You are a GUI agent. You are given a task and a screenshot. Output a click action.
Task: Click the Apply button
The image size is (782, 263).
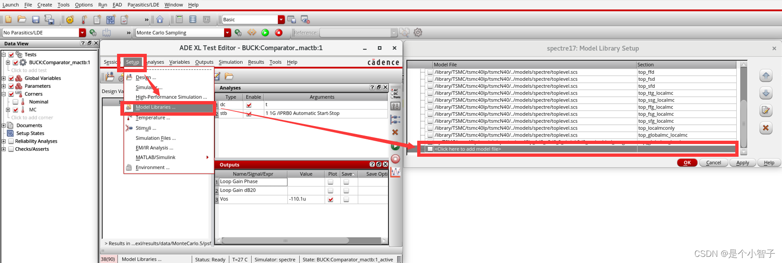(x=742, y=162)
